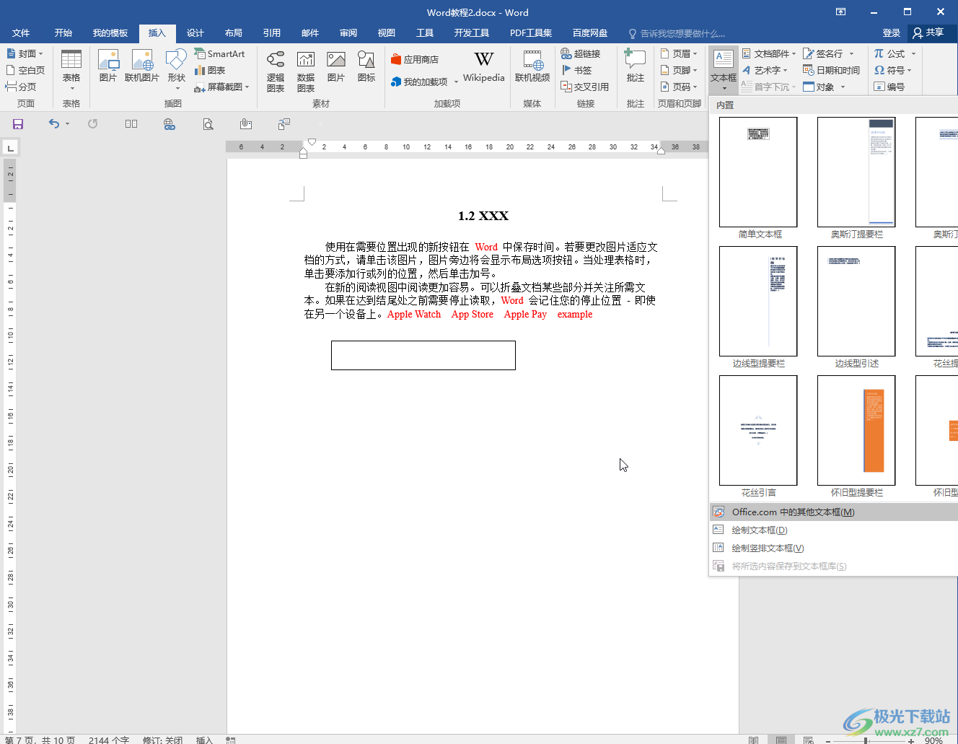The image size is (958, 744).
Task: Click the 共享 share button
Action: pos(928,33)
